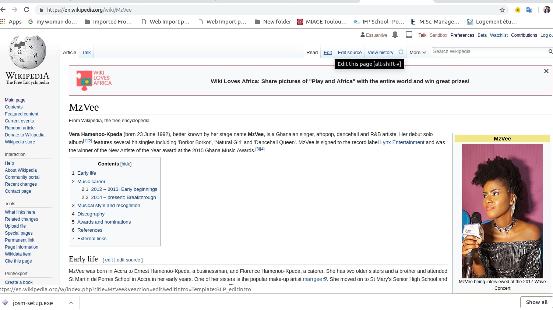Open the Edit source tab
553x310 pixels.
(350, 53)
